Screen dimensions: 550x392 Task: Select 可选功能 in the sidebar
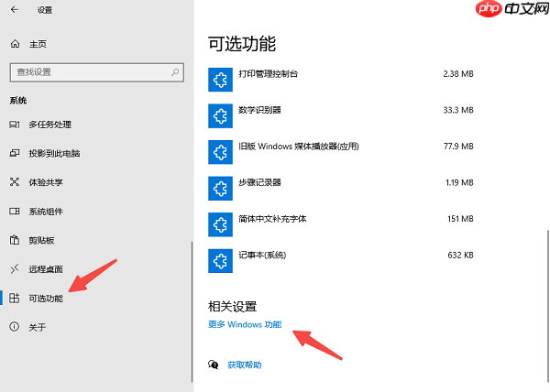click(46, 298)
